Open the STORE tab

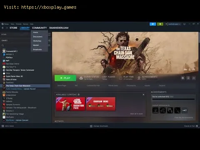(13, 28)
